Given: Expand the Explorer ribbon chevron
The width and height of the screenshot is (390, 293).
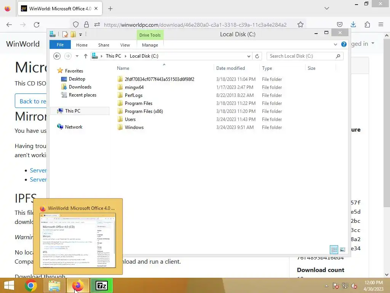Looking at the screenshot, I should point(335,44).
